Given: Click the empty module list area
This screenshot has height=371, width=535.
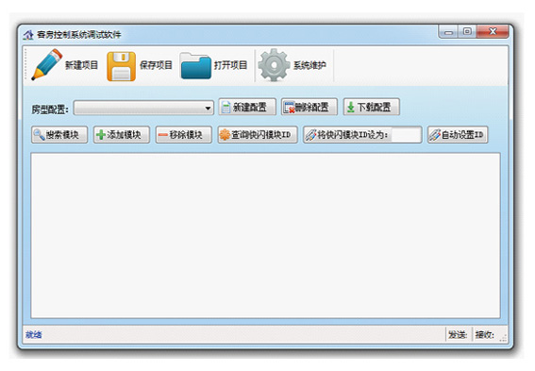Looking at the screenshot, I should tap(265, 235).
